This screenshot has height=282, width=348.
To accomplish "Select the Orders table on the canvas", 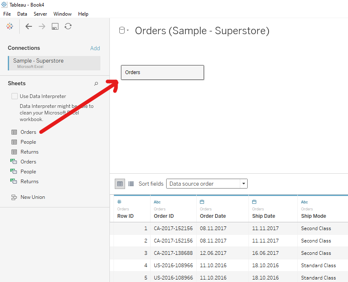I will (x=162, y=72).
